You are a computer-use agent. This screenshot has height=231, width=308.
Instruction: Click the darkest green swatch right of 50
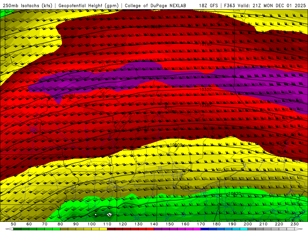click(17, 229)
